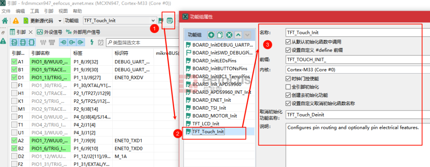Toggle the second circle-arrow pin filter
This screenshot has width=430, height=167.
[72, 43]
